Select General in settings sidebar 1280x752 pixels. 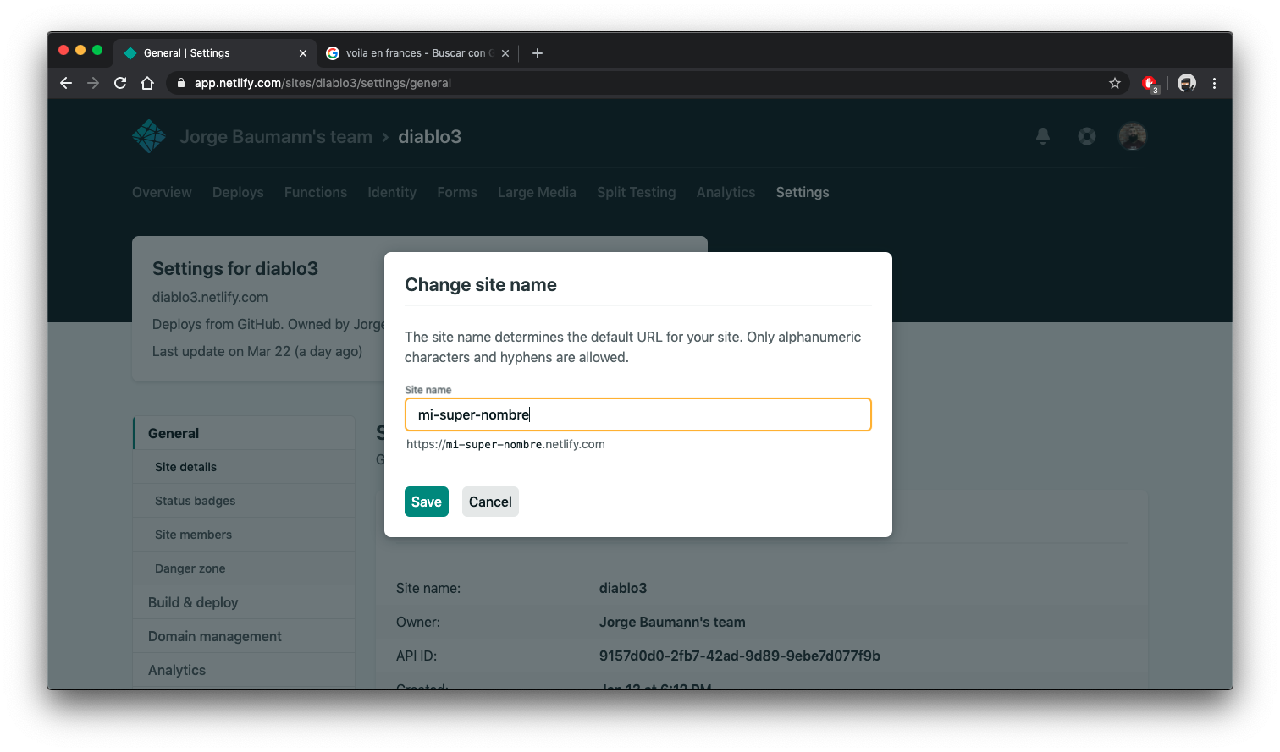click(x=244, y=433)
